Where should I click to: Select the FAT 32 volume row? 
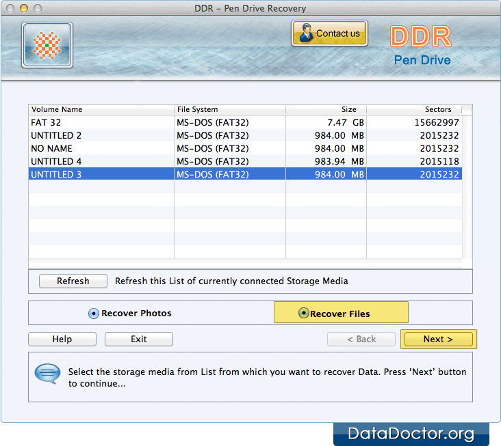coord(245,122)
